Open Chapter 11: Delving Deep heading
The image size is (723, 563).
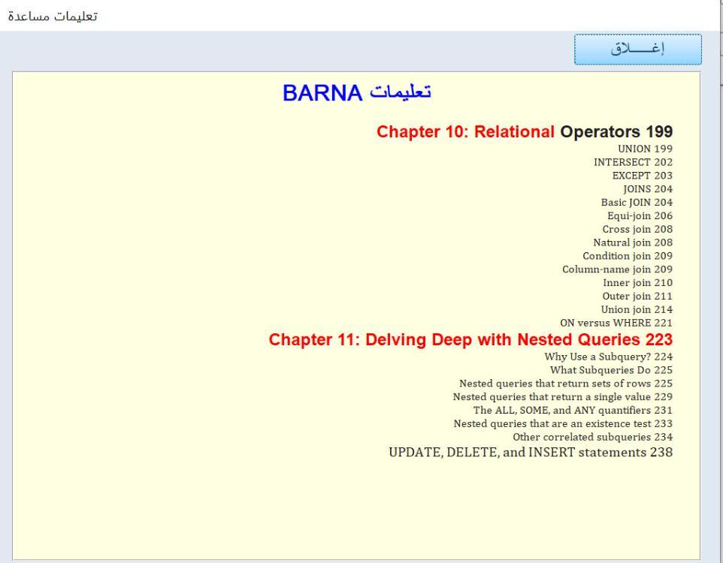(470, 340)
